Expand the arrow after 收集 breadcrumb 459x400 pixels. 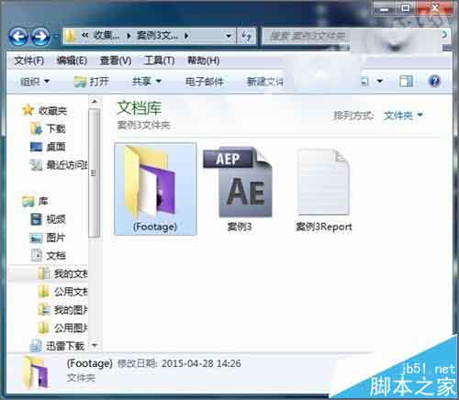(129, 36)
